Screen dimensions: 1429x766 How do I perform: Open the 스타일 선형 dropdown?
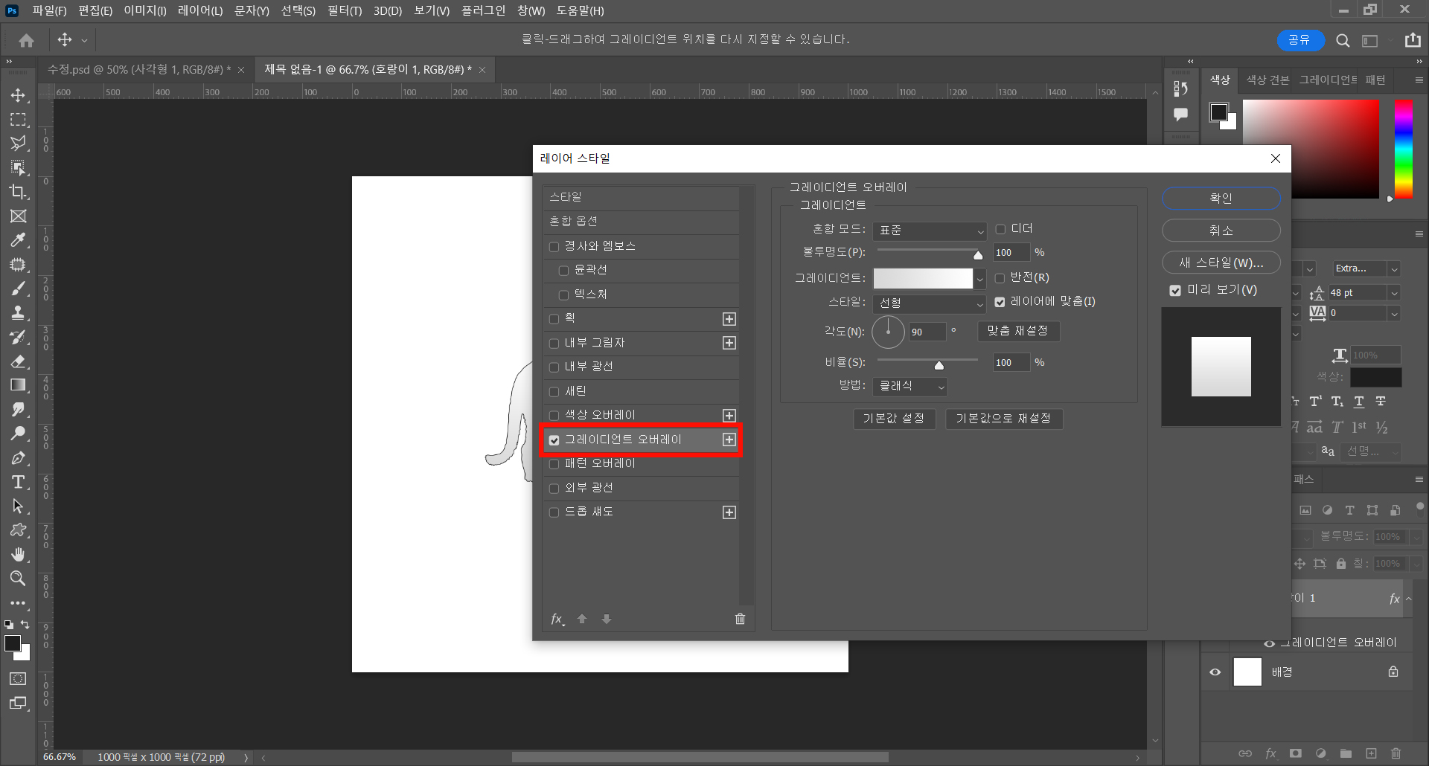(930, 303)
